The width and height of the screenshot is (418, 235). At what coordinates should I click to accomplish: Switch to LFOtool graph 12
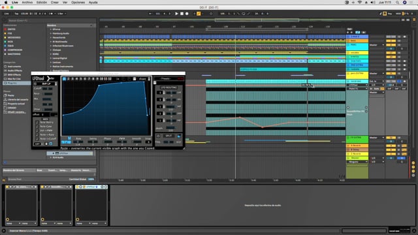point(110,79)
